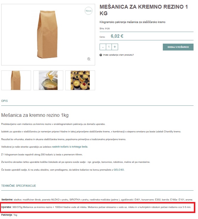Select the fruit tartlets thumbnail
The height and width of the screenshot is (219, 198).
80,80
